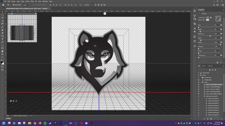Adjust the Roughness slider

tap(210, 36)
